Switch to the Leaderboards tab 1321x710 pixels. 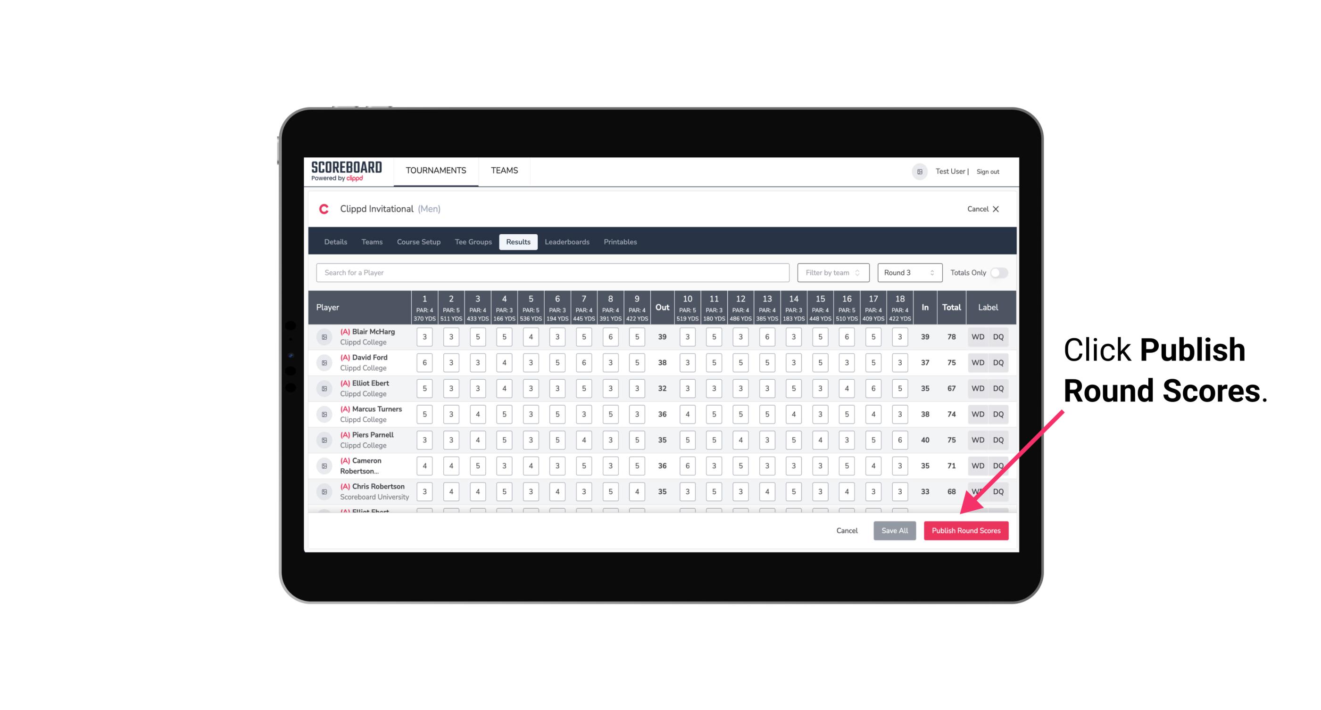[x=567, y=242]
